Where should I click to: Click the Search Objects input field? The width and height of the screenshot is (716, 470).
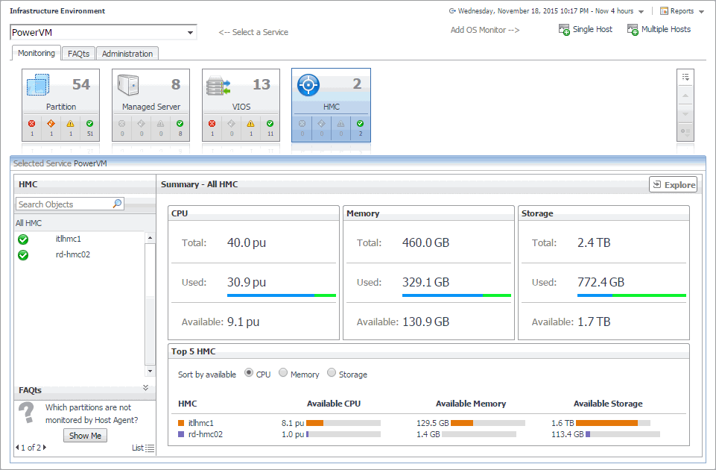[x=64, y=204]
